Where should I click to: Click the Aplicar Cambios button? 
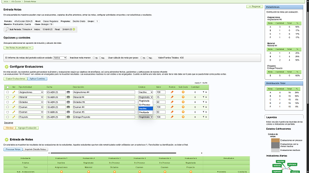click(37, 79)
